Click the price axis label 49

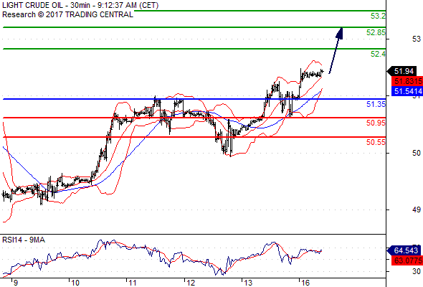[417, 210]
